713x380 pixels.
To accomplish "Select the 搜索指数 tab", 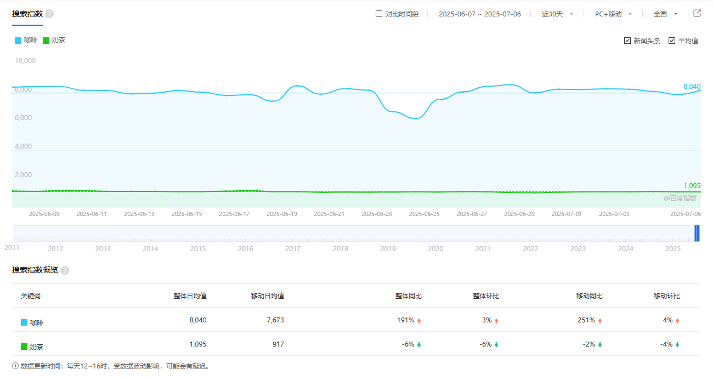I will [27, 14].
